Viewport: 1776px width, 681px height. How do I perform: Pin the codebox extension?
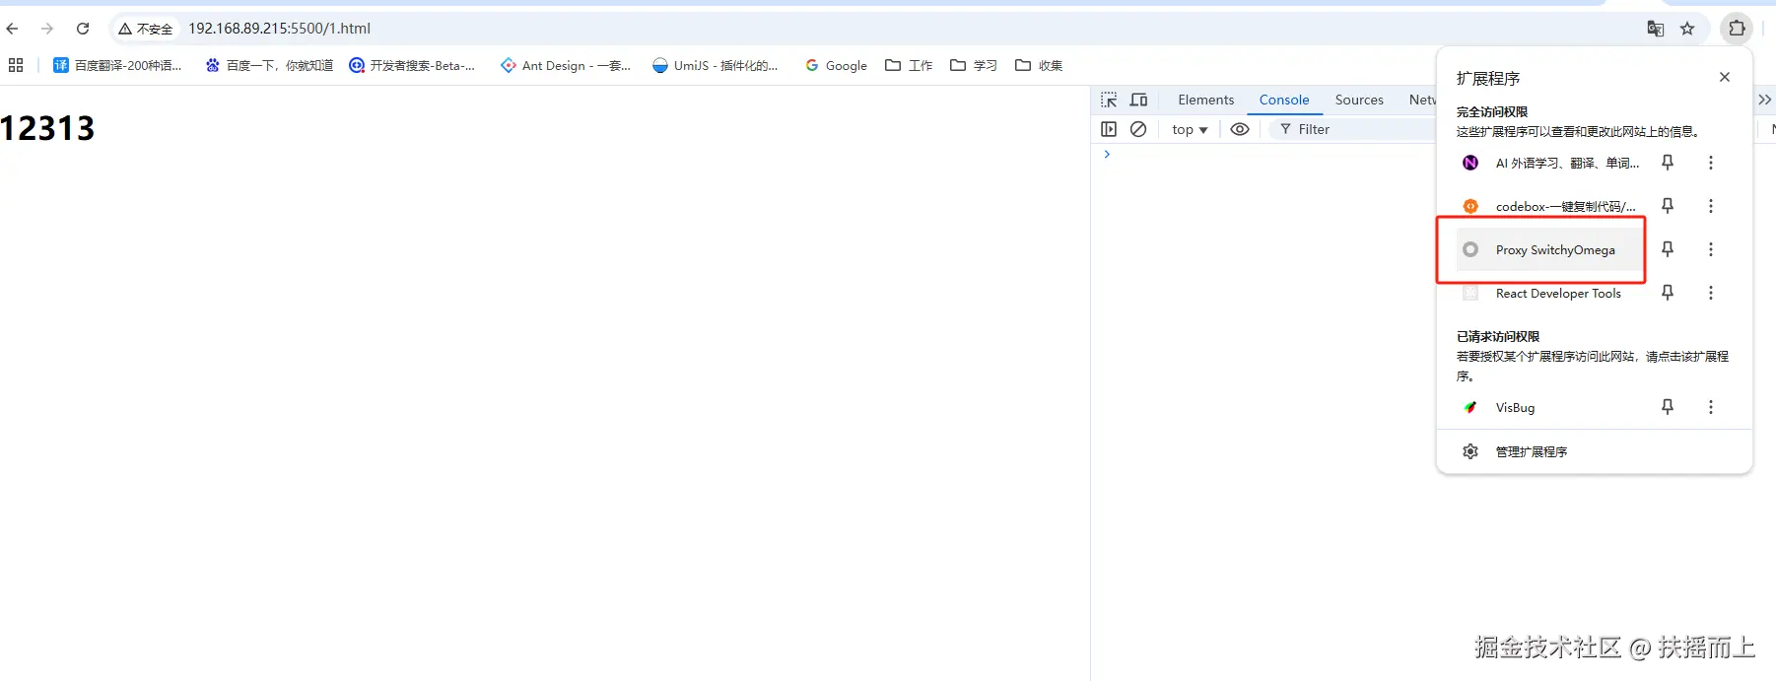(1668, 206)
